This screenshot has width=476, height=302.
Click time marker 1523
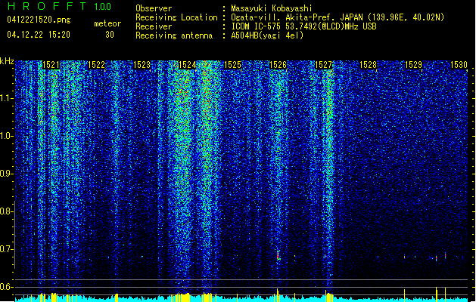tap(142, 65)
